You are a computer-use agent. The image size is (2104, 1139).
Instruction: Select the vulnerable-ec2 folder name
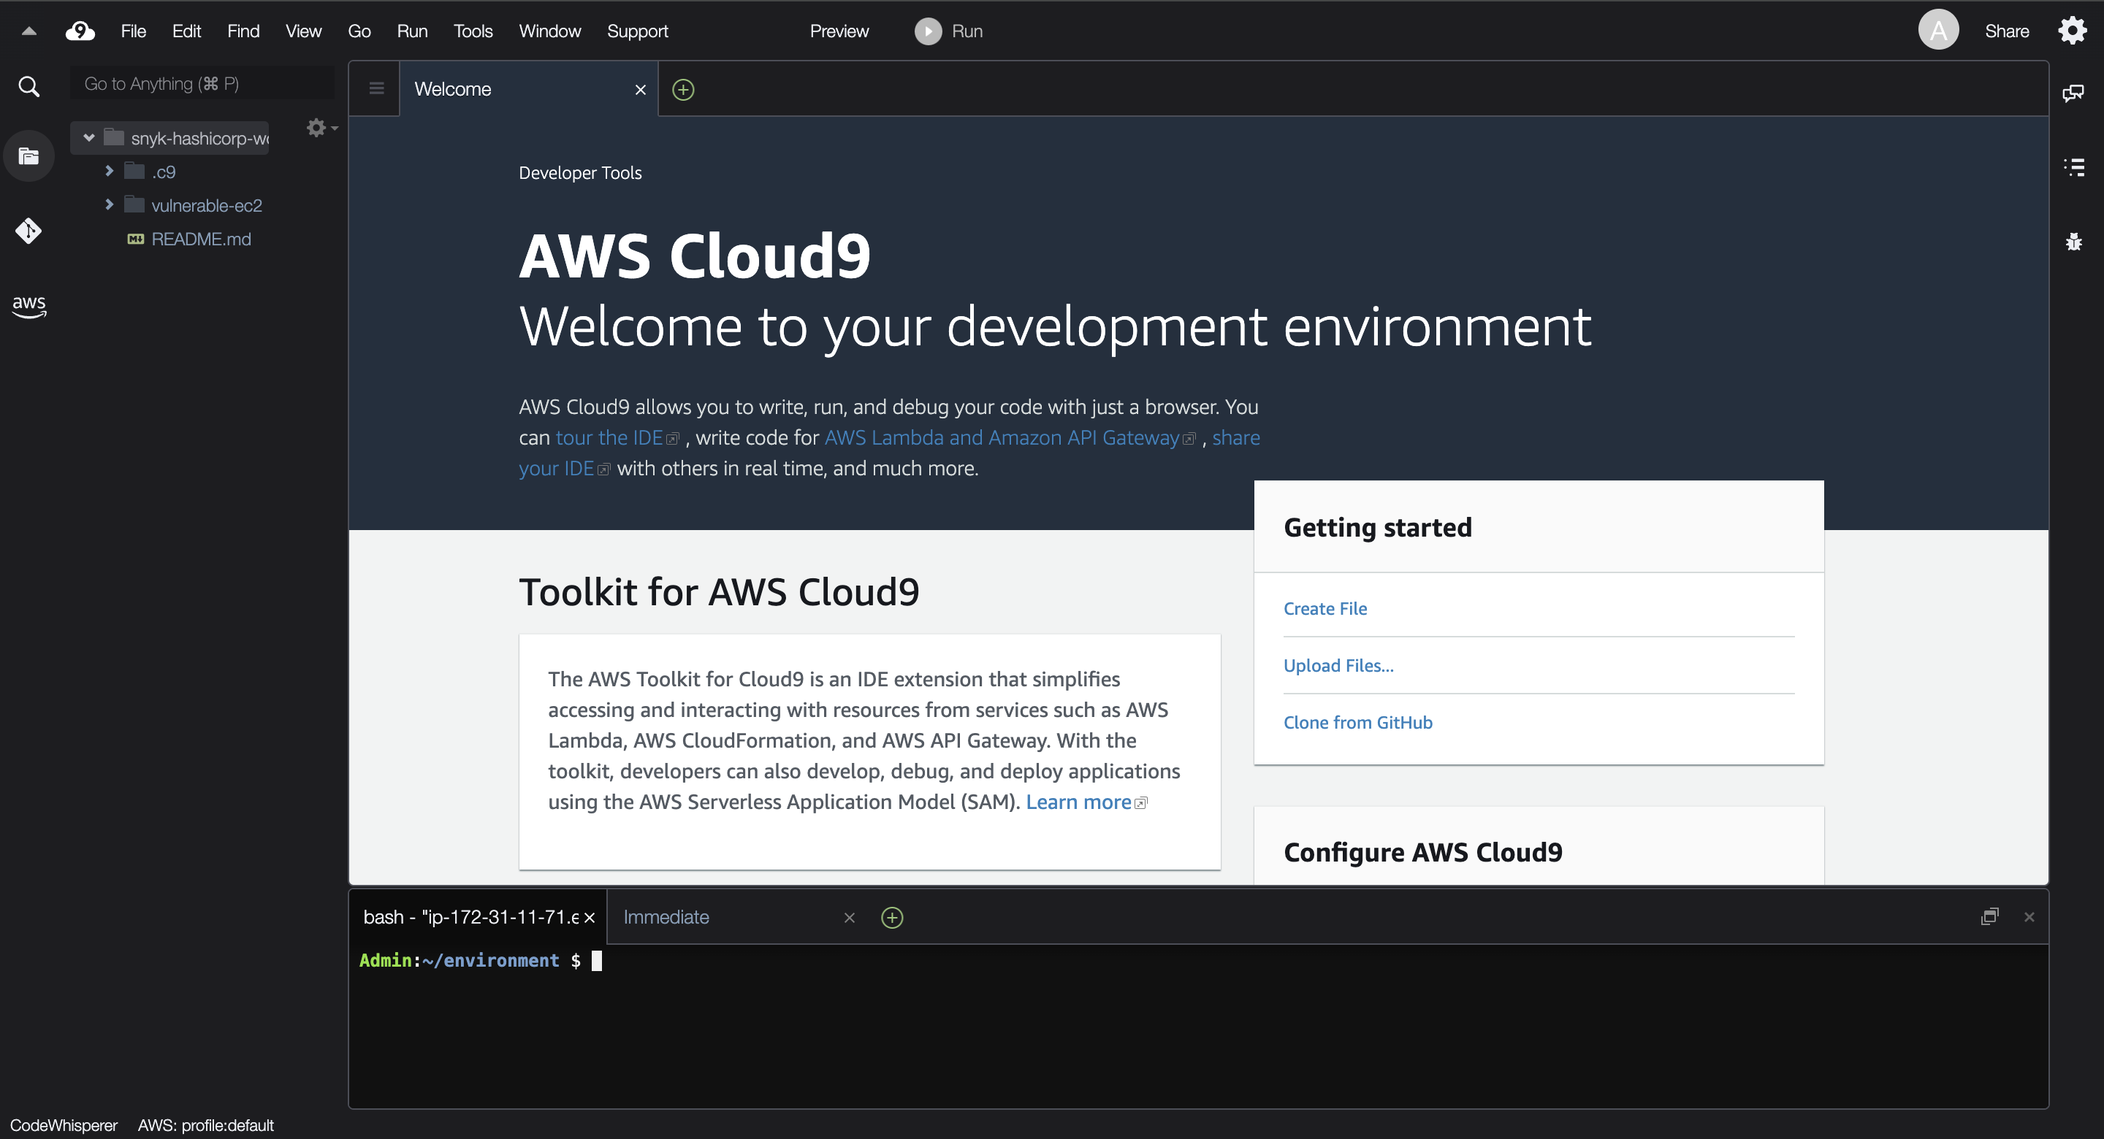click(207, 206)
